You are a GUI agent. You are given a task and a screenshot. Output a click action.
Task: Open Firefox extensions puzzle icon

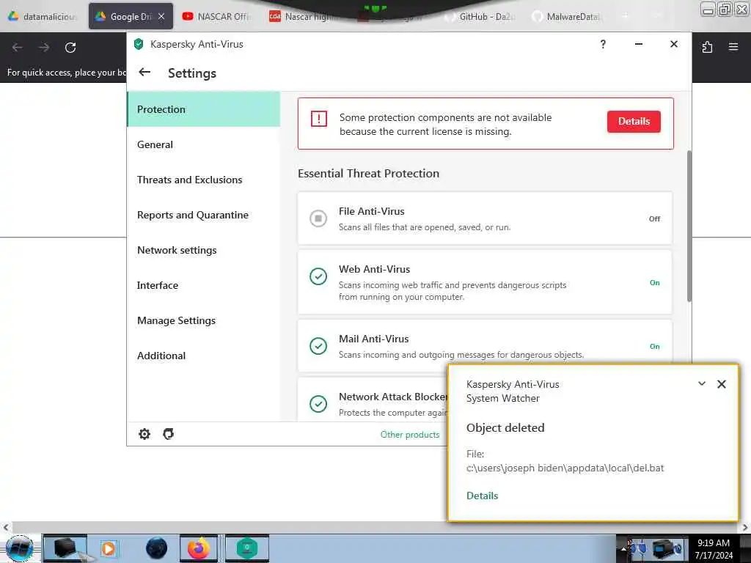[x=707, y=47]
